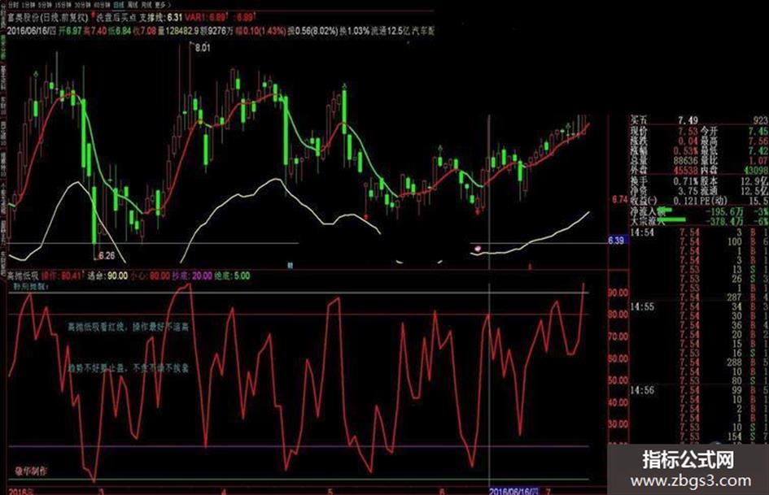Screen dimensions: 769x495
Task: Select the 30分钟 period tab
Action: pos(82,4)
